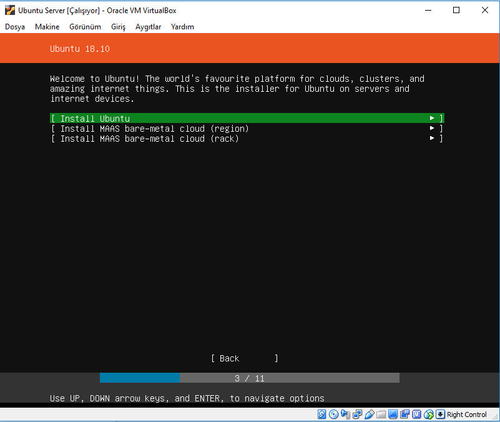Click the arrow on MAAS rack row

coord(432,138)
